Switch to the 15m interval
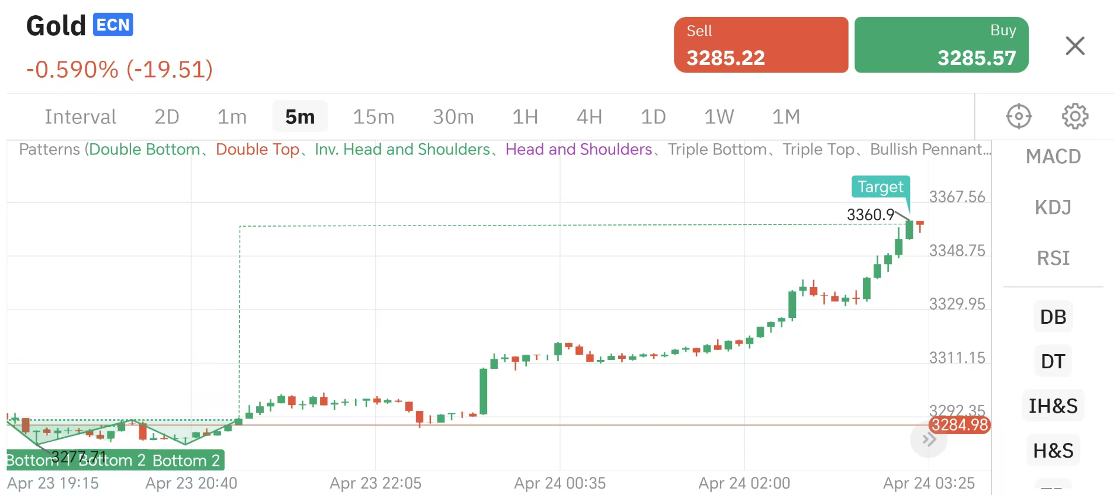Image resolution: width=1114 pixels, height=495 pixels. [374, 117]
